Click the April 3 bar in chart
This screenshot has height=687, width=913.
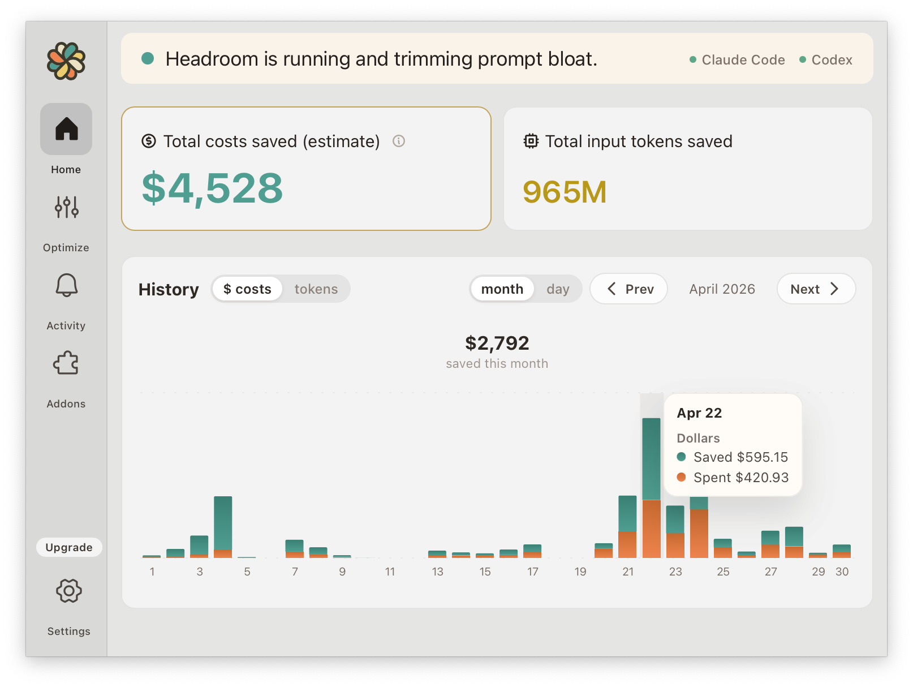[x=199, y=547]
